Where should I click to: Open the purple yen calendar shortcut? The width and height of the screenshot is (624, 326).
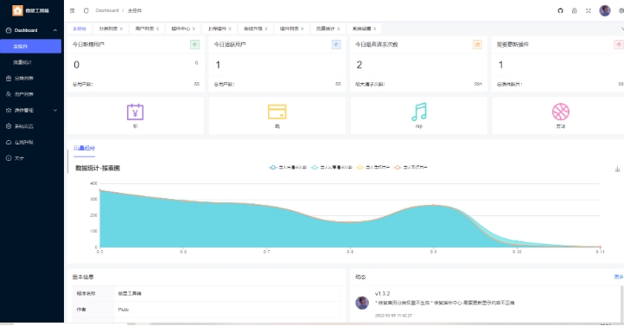point(136,112)
